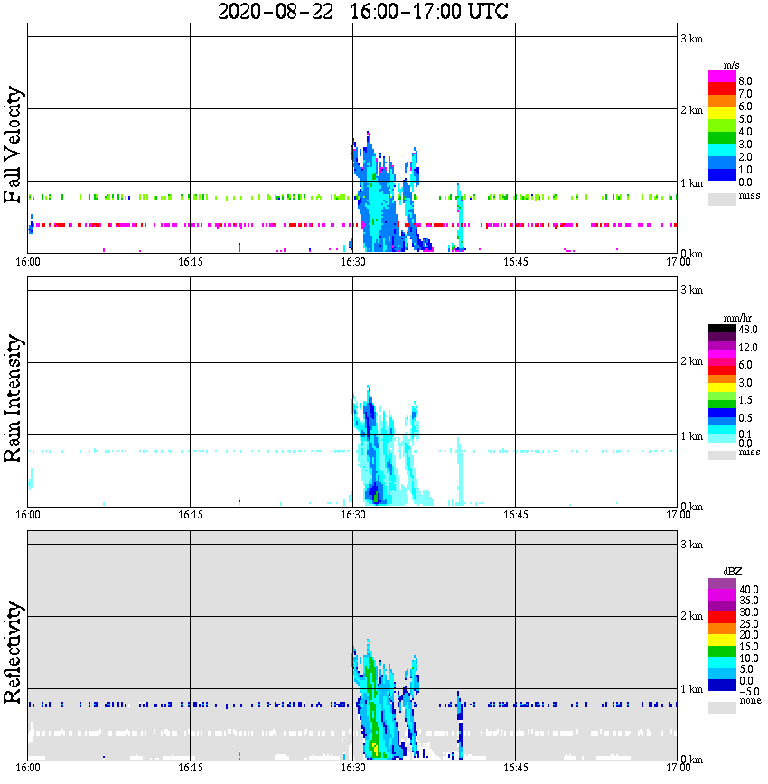Click the "48.0" value in the mm/hr legend
This screenshot has height=784, width=768.
[748, 330]
